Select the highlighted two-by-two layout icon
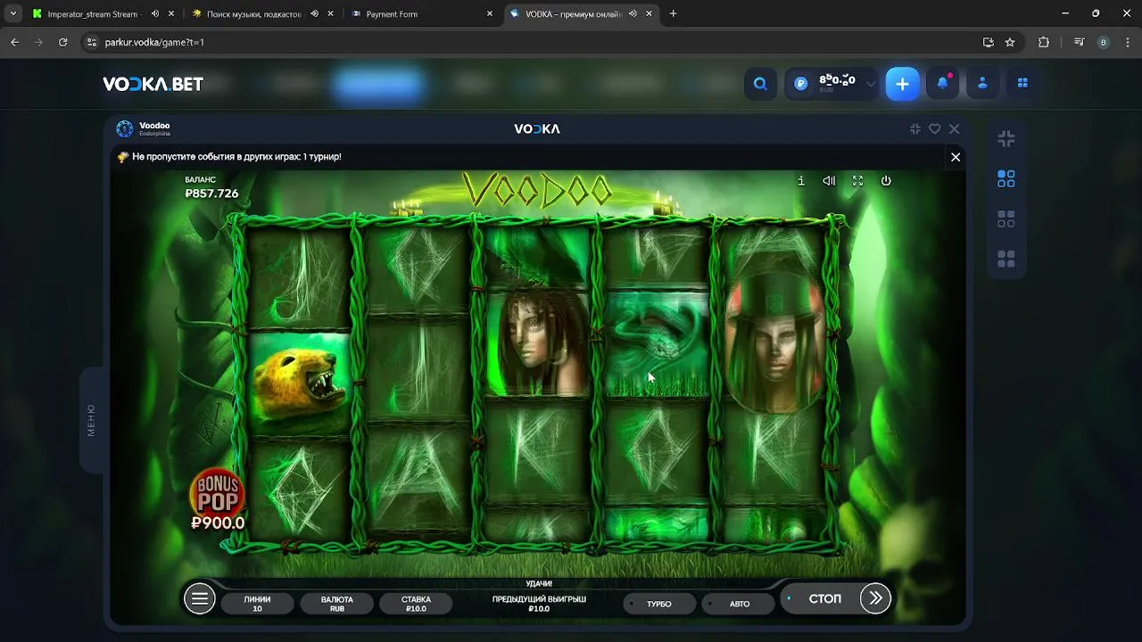1142x642 pixels. click(x=1006, y=179)
